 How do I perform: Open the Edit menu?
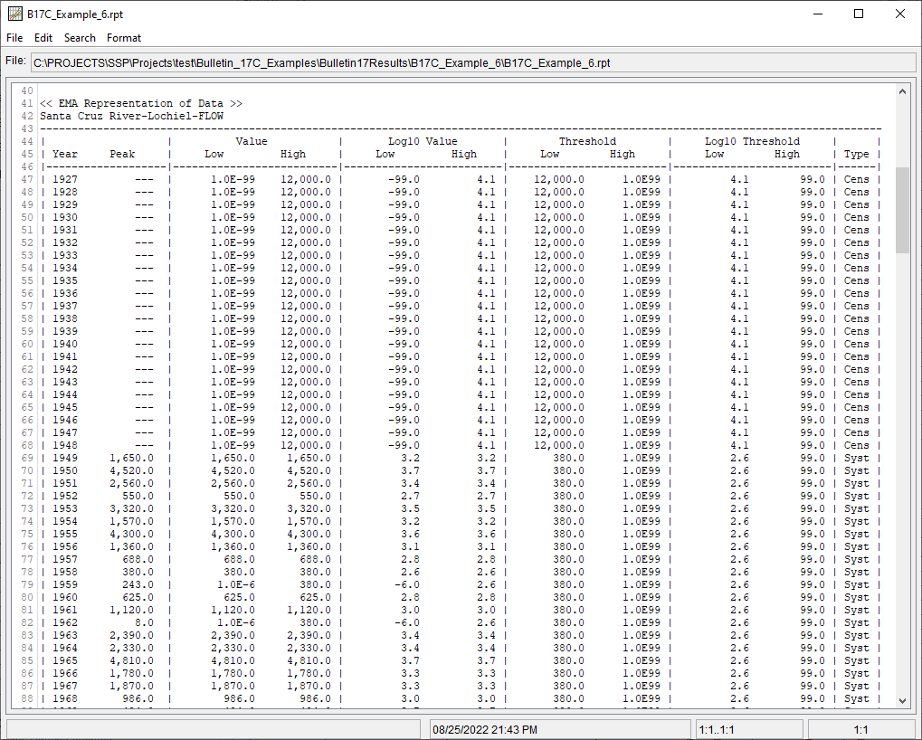click(x=43, y=38)
